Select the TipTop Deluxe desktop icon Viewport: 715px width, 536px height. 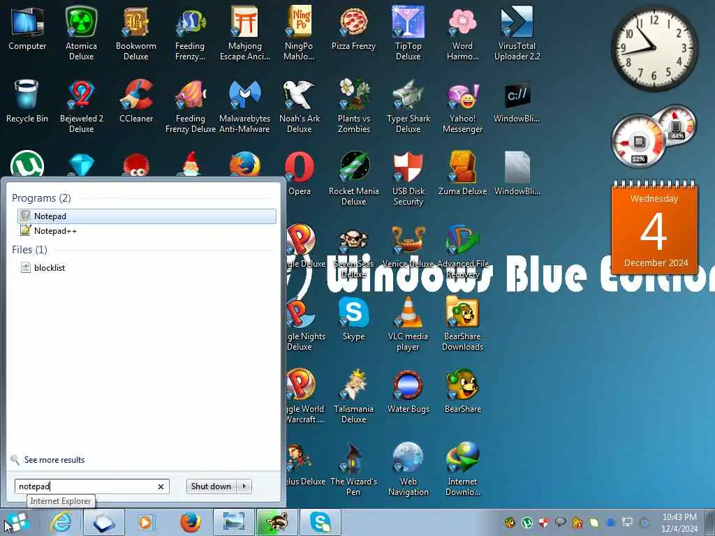click(408, 33)
